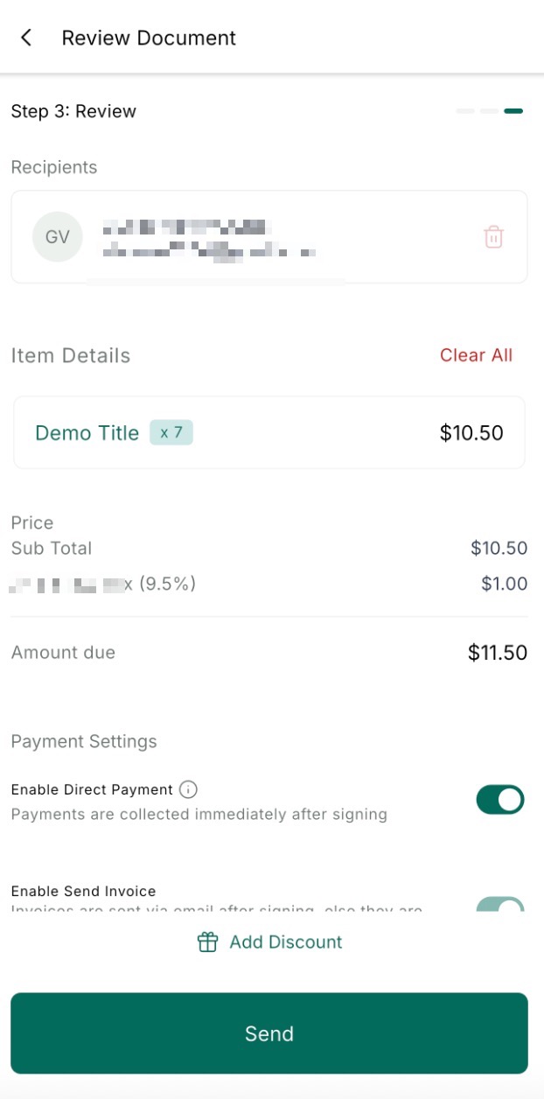Disable the Enable Direct Payment switch
Viewport: 544px width, 1099px height.
click(500, 800)
